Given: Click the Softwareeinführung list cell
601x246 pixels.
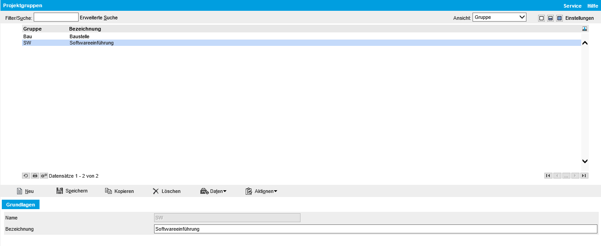Looking at the screenshot, I should coord(92,43).
